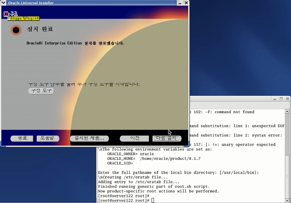This screenshot has height=203, width=291.
Task: Click the 종료 (Exit) button
Action: [22, 138]
